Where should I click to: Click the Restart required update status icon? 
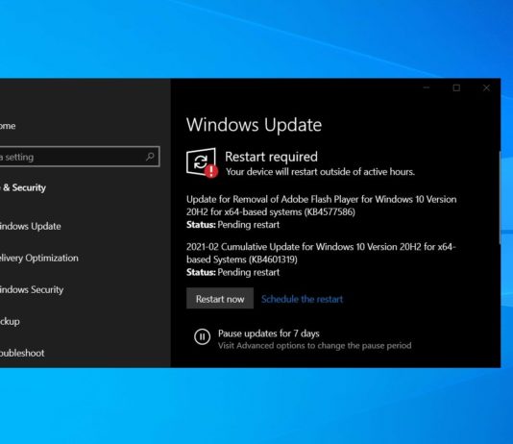pyautogui.click(x=201, y=161)
